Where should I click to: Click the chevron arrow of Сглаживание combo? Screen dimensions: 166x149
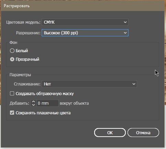[134, 84]
